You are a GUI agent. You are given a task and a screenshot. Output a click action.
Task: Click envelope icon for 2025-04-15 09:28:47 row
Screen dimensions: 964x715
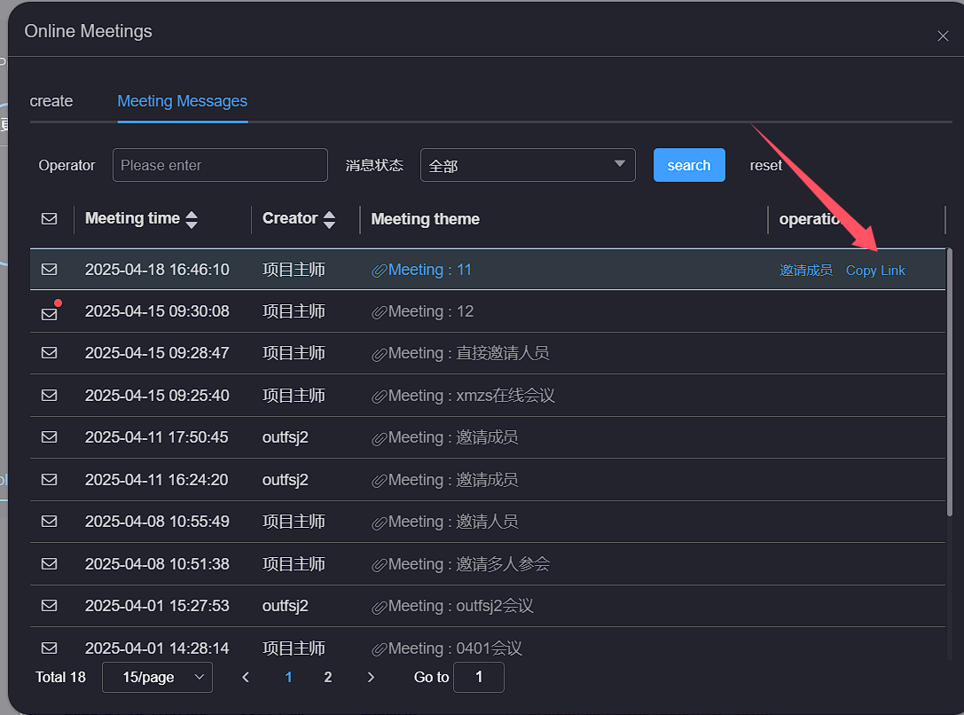coord(49,353)
